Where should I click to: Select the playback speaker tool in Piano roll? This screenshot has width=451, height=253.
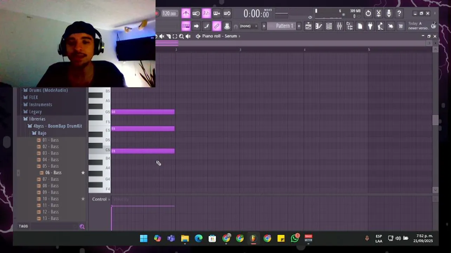point(188,36)
